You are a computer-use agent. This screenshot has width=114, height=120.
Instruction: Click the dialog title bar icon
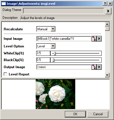4,4
